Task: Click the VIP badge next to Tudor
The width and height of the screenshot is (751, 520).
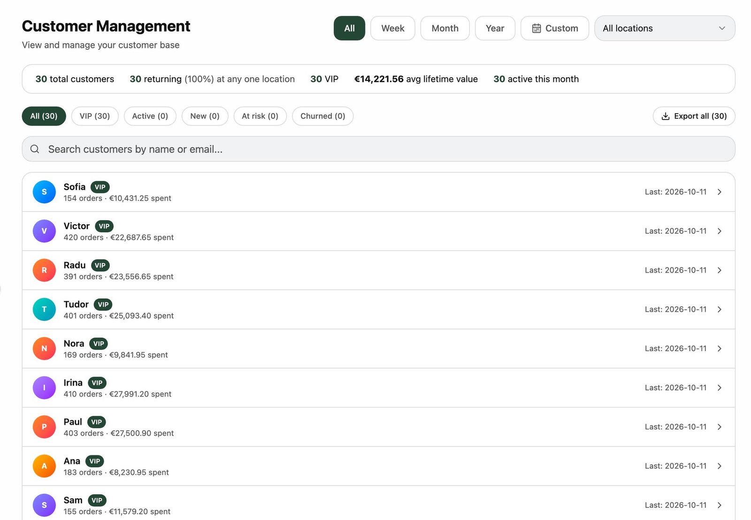Action: tap(103, 305)
